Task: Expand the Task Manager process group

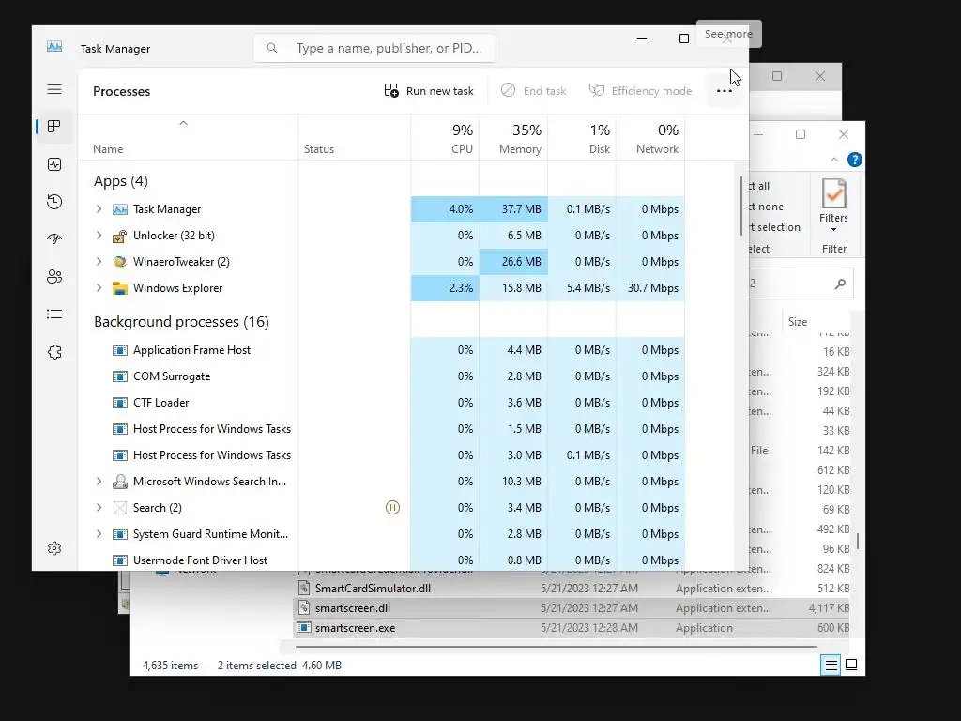Action: pyautogui.click(x=99, y=209)
